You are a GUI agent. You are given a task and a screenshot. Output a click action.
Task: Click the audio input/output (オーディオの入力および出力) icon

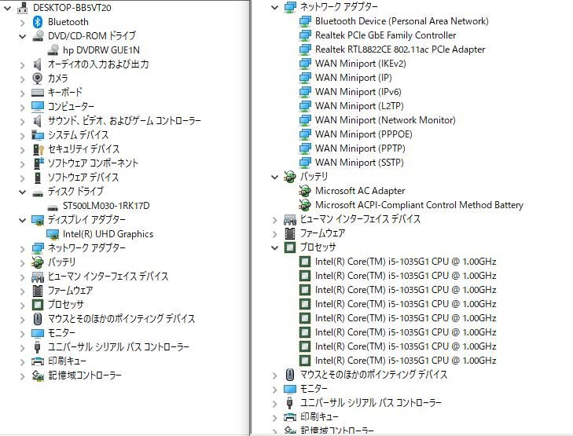coord(37,64)
